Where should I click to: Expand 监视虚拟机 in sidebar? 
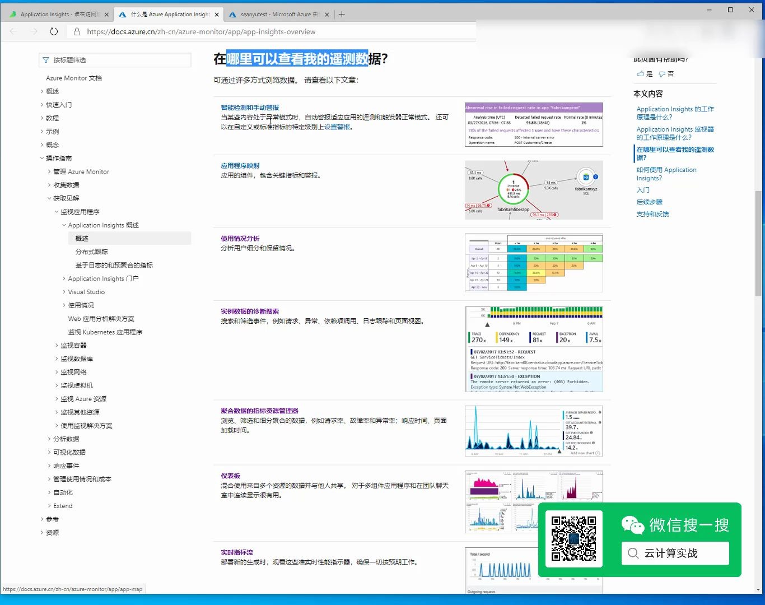point(57,385)
